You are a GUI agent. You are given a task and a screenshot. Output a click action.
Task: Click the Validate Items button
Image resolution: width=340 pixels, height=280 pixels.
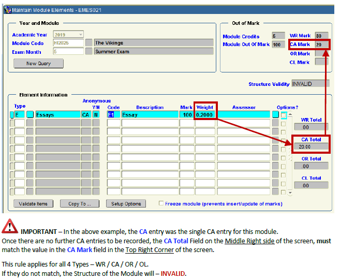click(x=33, y=204)
